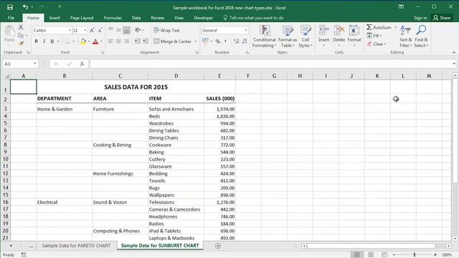Open the Borders button

tap(67, 42)
